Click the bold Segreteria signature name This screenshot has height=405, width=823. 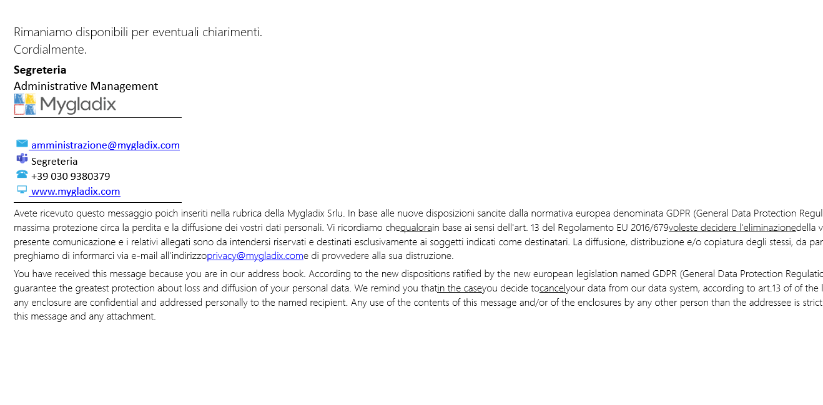point(40,70)
